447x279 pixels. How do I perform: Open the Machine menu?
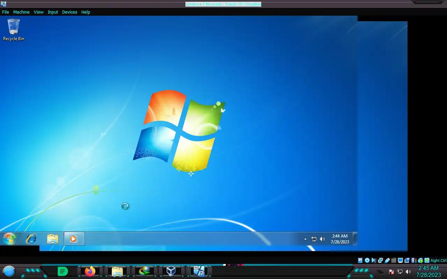click(21, 12)
